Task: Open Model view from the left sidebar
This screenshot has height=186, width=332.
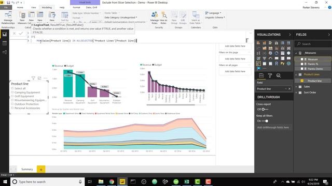Action: [5, 52]
